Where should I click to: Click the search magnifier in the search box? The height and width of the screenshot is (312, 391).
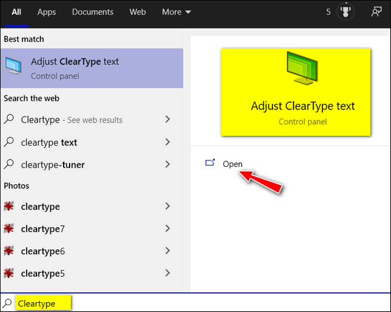click(x=7, y=303)
